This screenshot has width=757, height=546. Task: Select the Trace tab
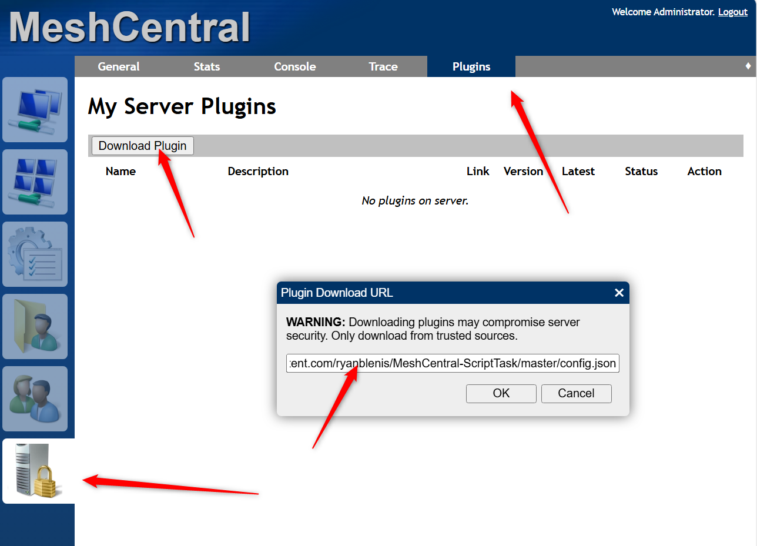click(383, 66)
